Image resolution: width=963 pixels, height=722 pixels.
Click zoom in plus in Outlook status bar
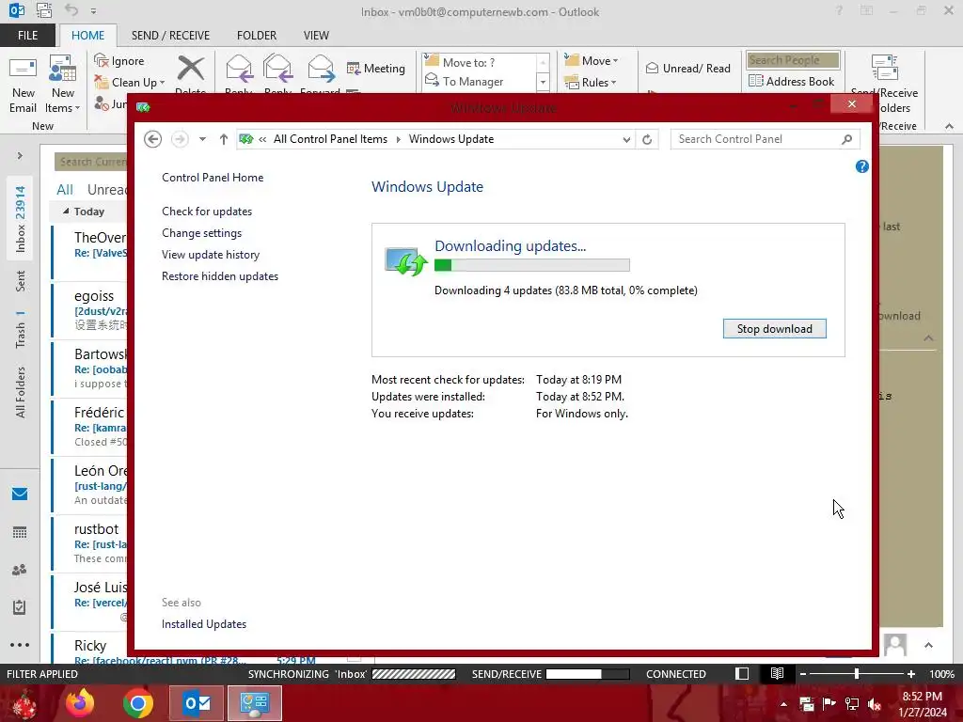911,673
